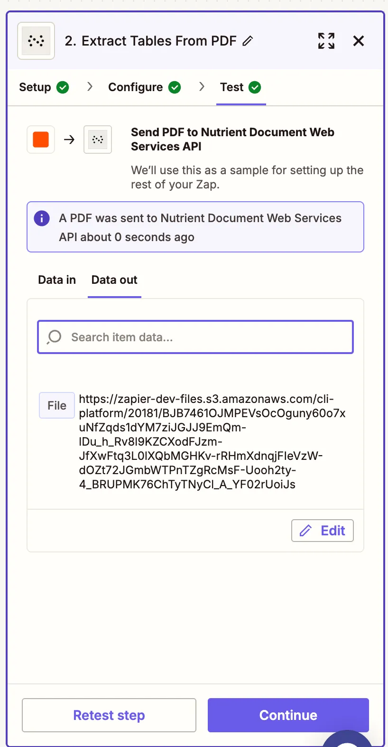
Task: Click the chevron between Configure and Test
Action: click(202, 87)
